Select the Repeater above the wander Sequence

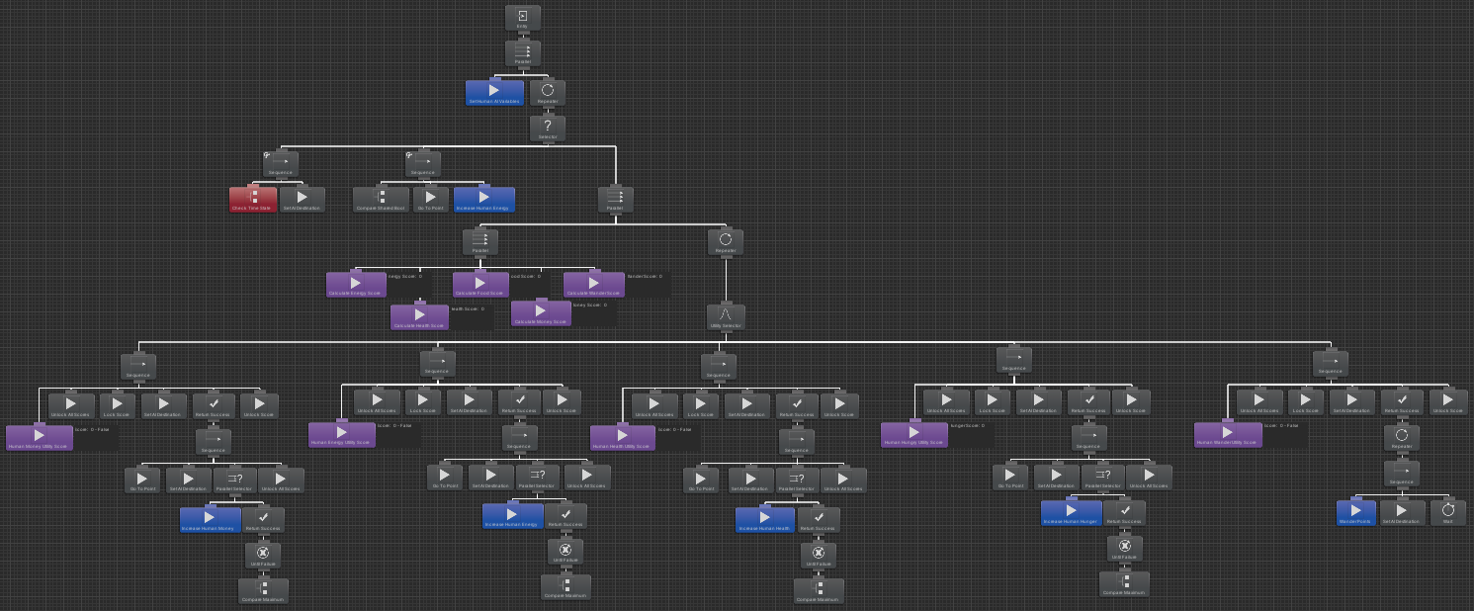pos(1401,436)
